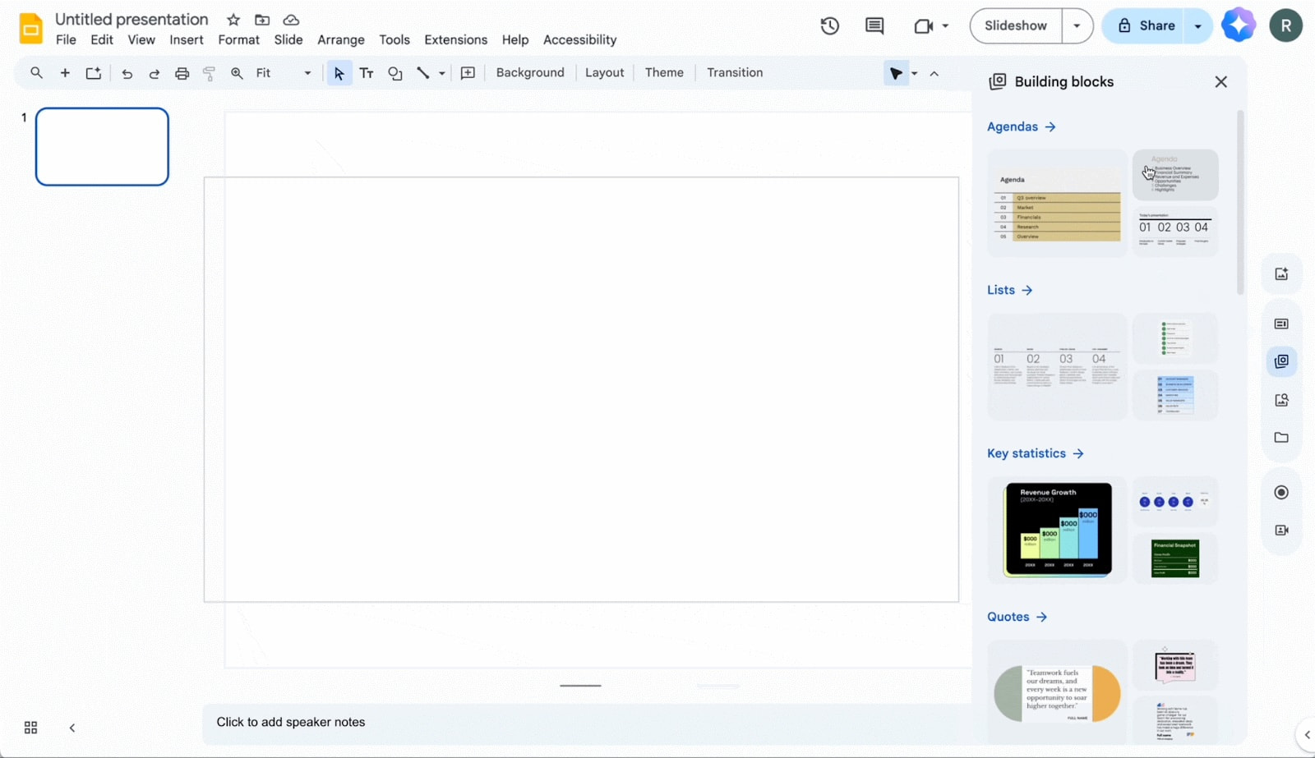This screenshot has width=1315, height=758.
Task: Open the Key statistics collection
Action: 1035,453
